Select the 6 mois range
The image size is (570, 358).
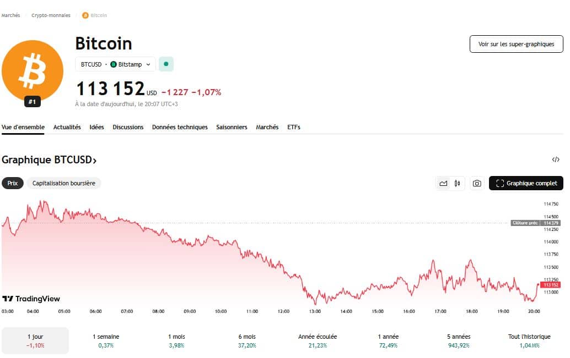click(x=248, y=340)
